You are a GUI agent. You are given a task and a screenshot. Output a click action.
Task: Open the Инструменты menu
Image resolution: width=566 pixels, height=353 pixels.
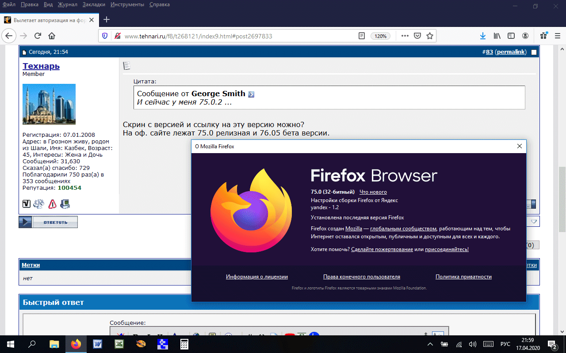[127, 4]
